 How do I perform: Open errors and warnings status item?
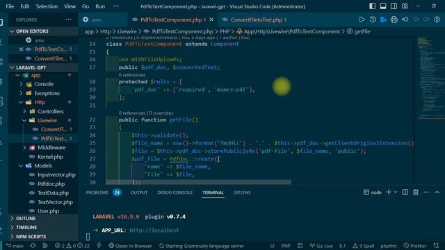point(72,246)
